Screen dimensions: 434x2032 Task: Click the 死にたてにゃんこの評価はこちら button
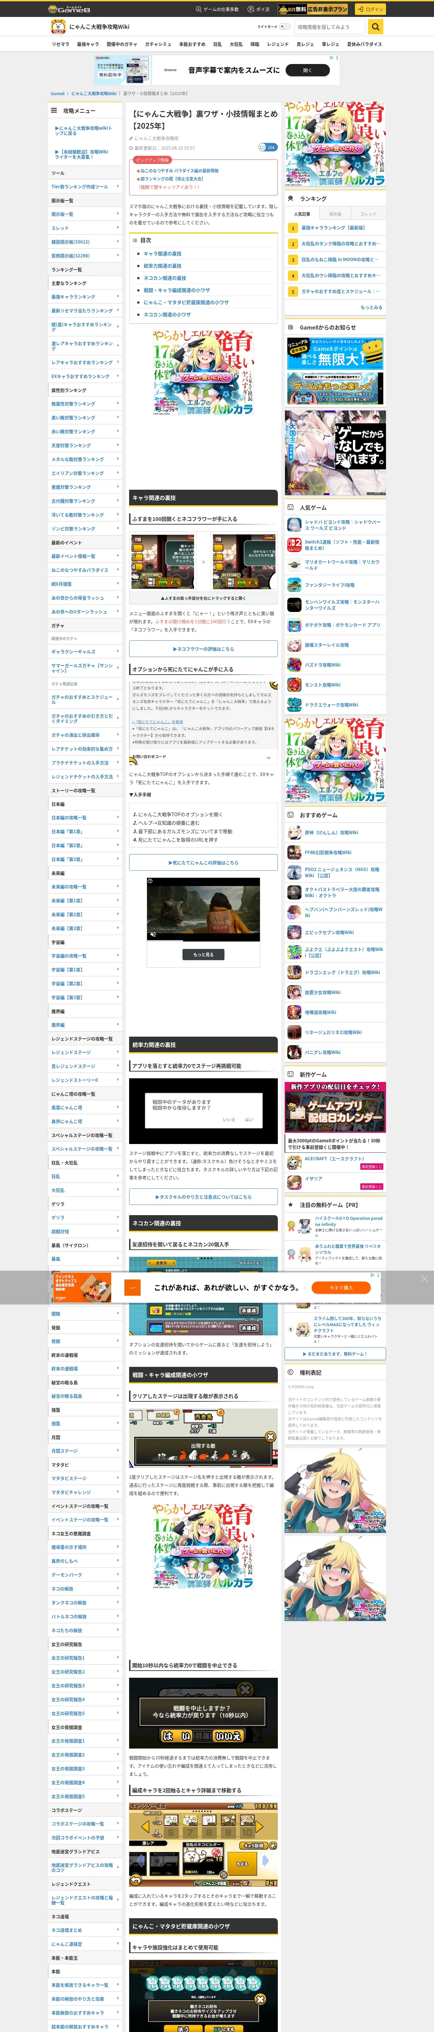[x=203, y=862]
